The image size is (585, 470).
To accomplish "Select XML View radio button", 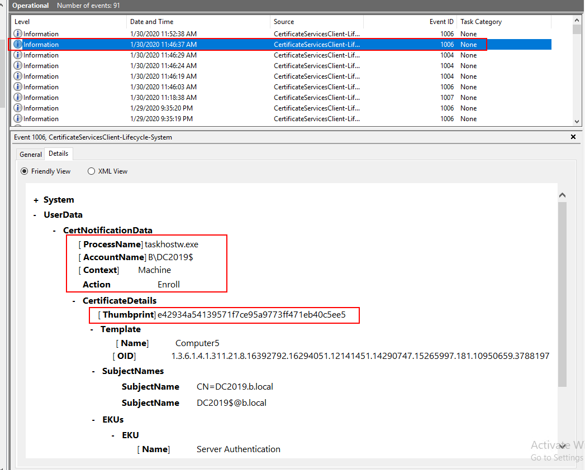I will tap(91, 171).
